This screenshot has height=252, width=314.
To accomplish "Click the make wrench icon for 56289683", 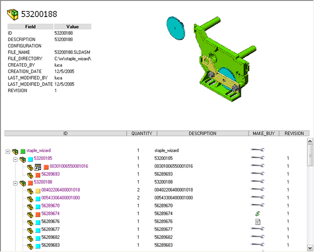I will tap(257, 244).
